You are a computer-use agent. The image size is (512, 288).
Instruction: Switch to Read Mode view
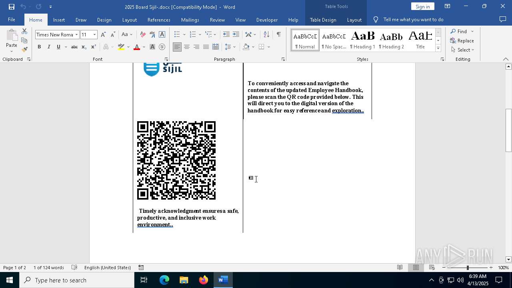click(x=400, y=268)
